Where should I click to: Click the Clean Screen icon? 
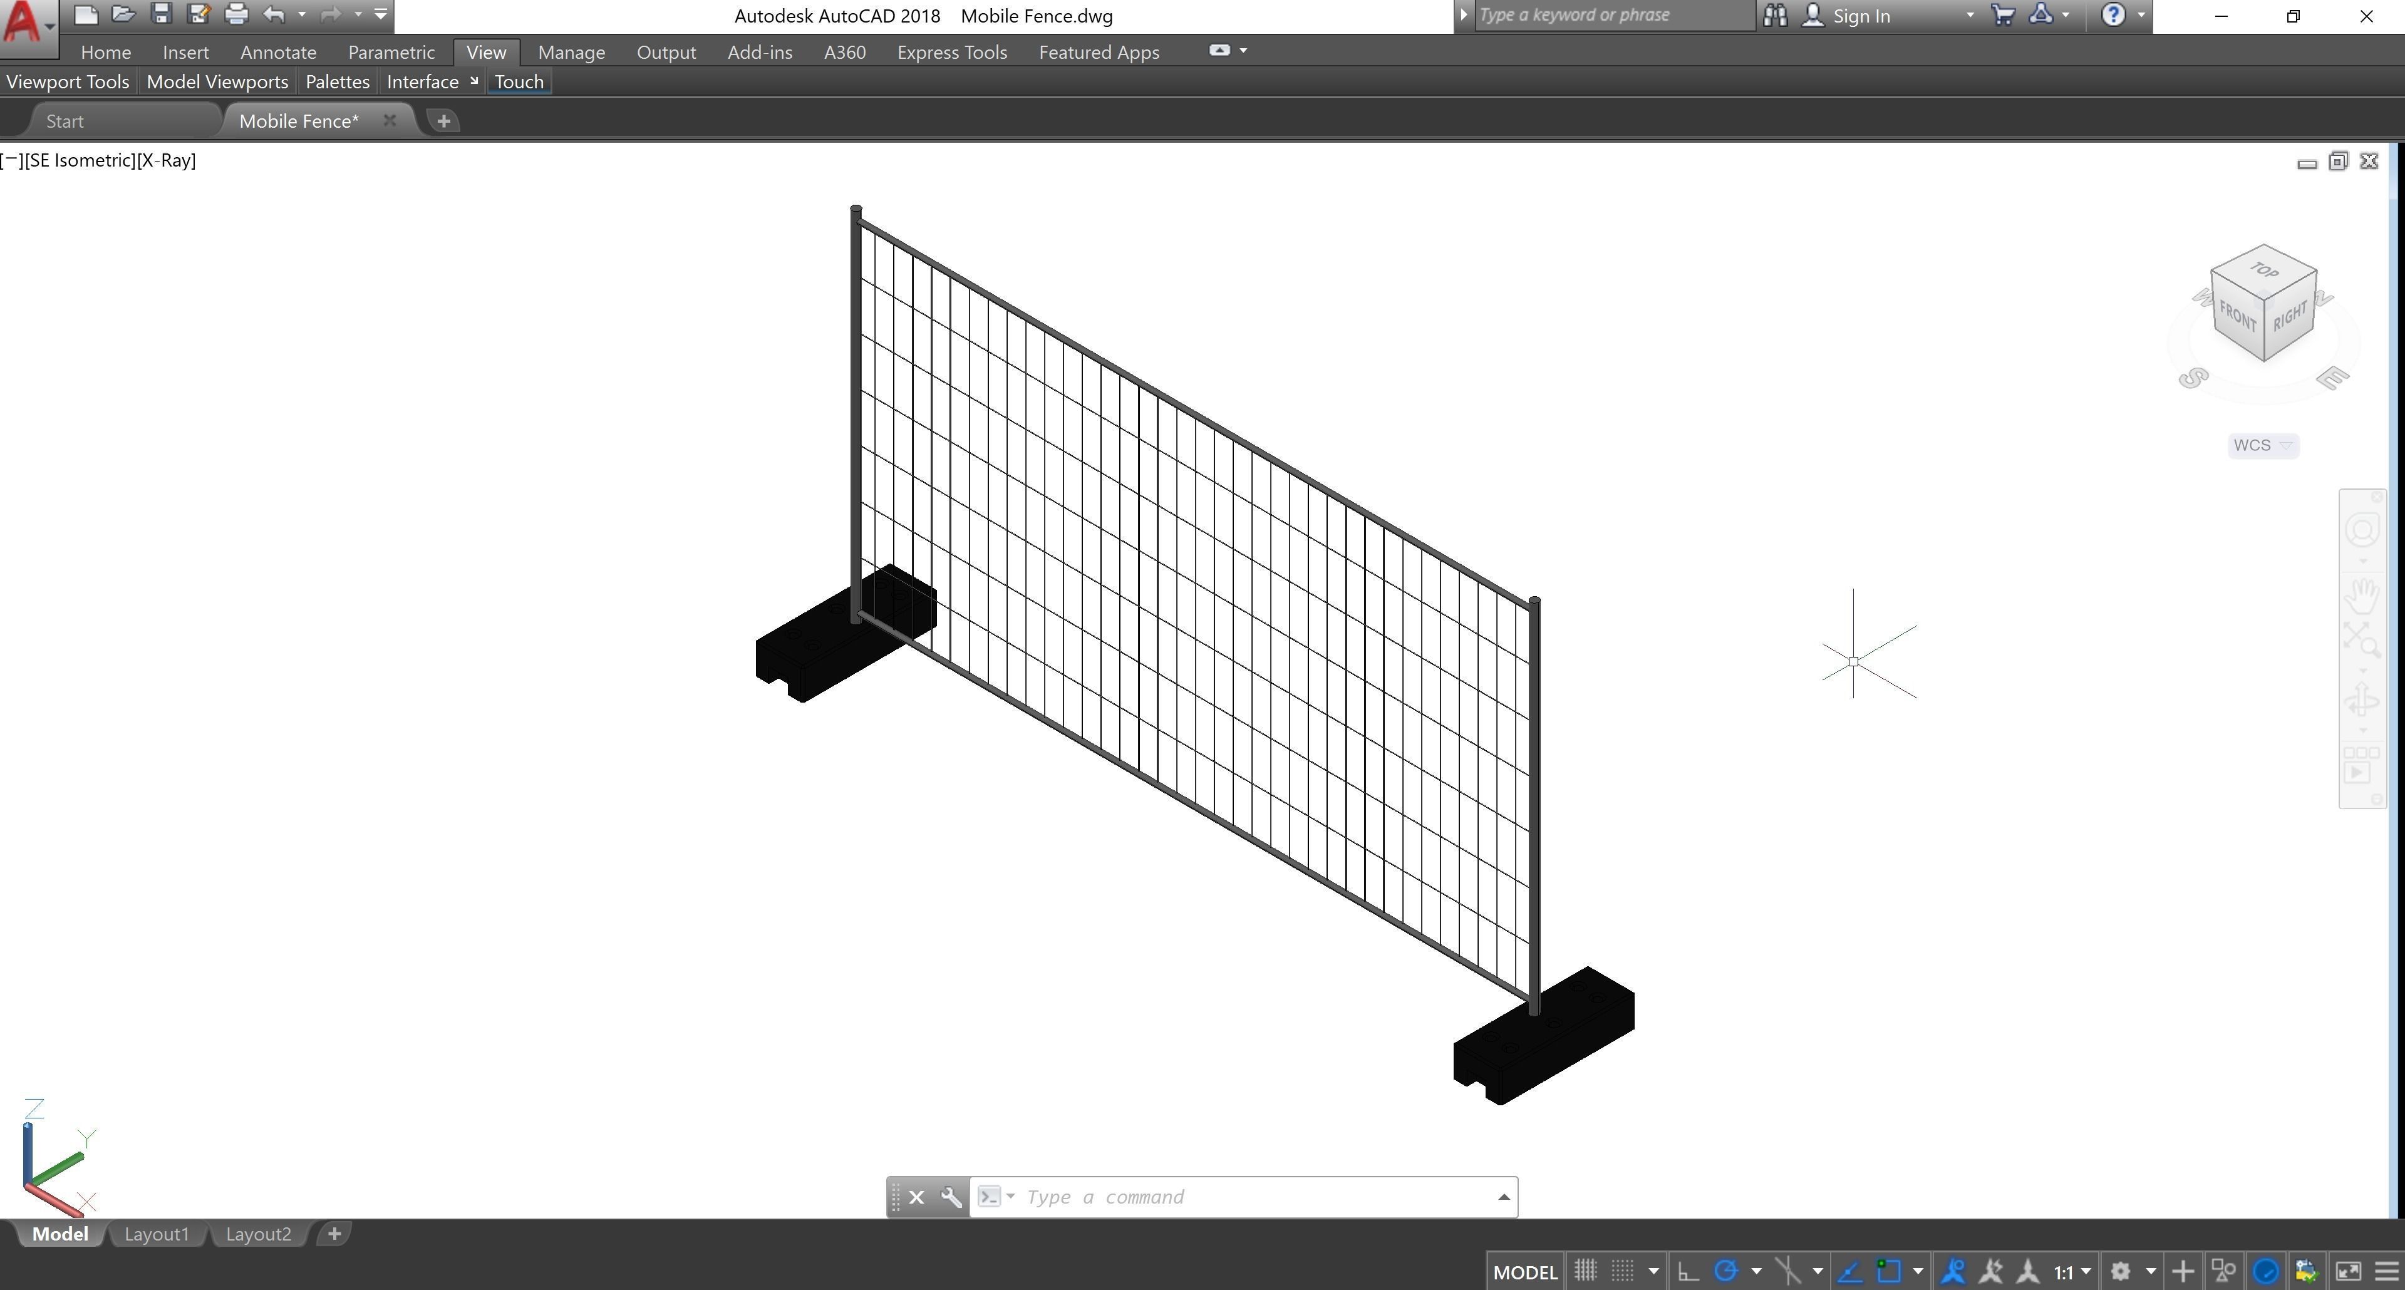pos(2347,1271)
